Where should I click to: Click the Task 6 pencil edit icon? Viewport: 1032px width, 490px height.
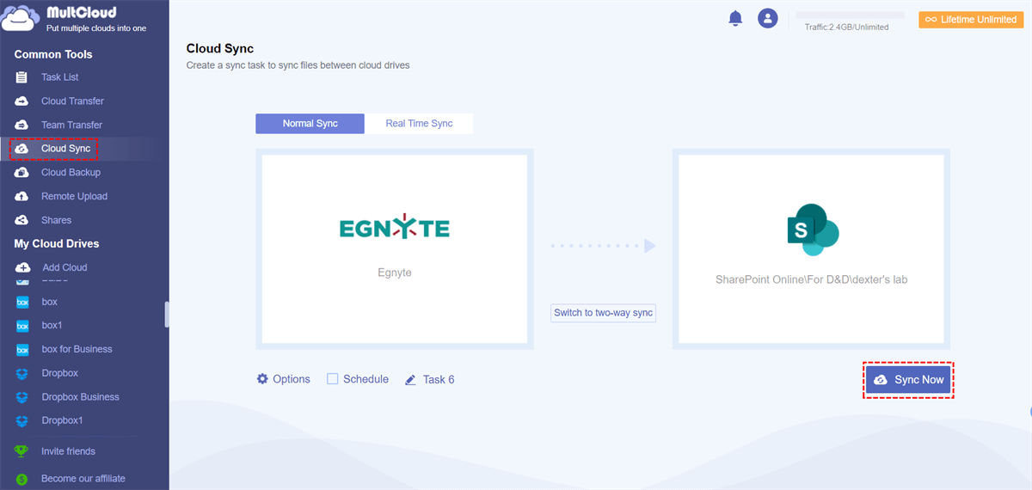411,379
